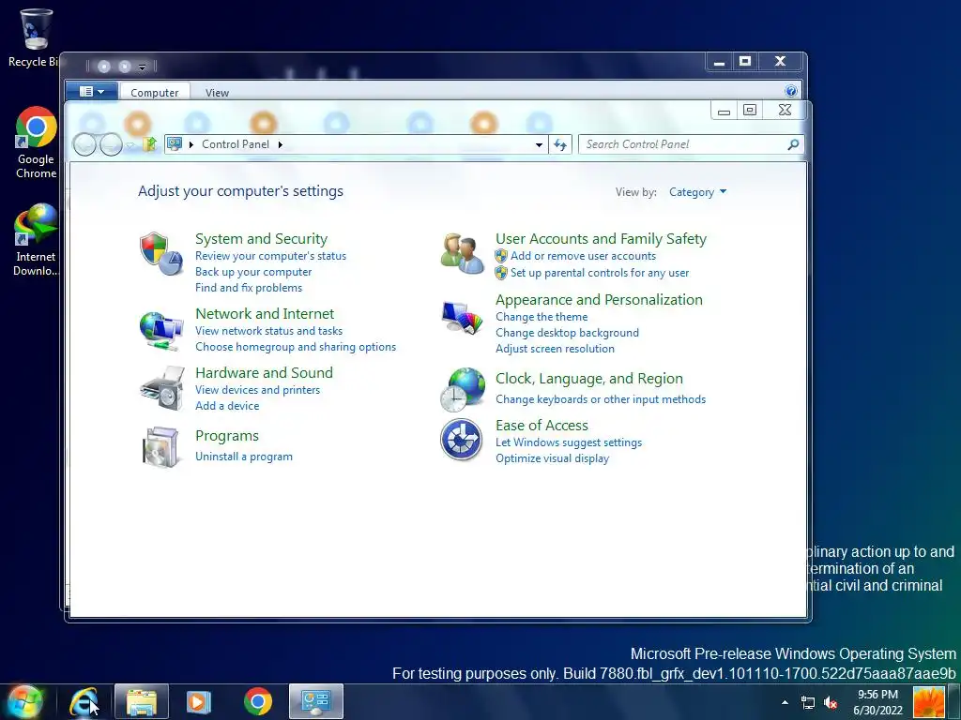Click Uninstall a program link
Image resolution: width=961 pixels, height=720 pixels.
[243, 457]
